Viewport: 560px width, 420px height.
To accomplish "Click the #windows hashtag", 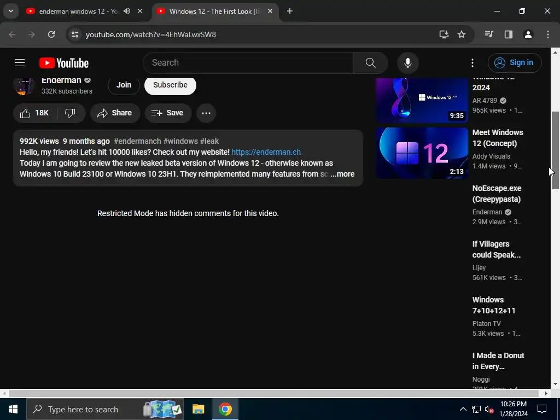I will (180, 141).
